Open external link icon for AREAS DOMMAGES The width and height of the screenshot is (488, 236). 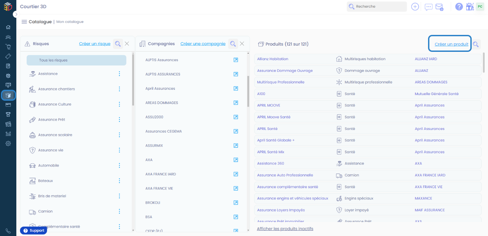(236, 103)
